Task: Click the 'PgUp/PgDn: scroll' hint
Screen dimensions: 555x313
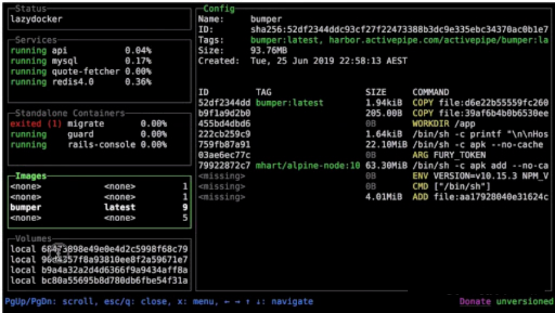Action: click(x=51, y=301)
